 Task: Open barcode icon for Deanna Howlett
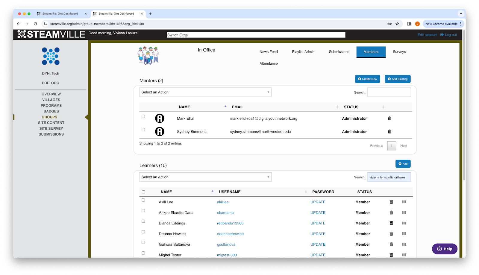click(404, 234)
